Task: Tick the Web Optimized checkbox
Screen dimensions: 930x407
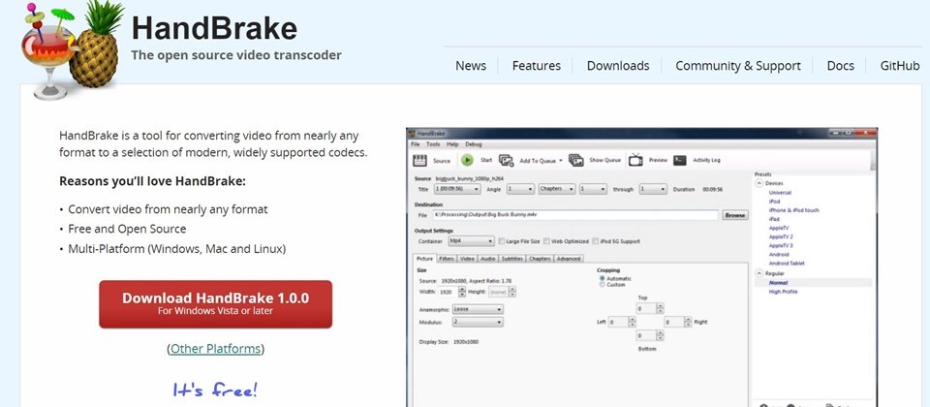Action: pyautogui.click(x=545, y=240)
